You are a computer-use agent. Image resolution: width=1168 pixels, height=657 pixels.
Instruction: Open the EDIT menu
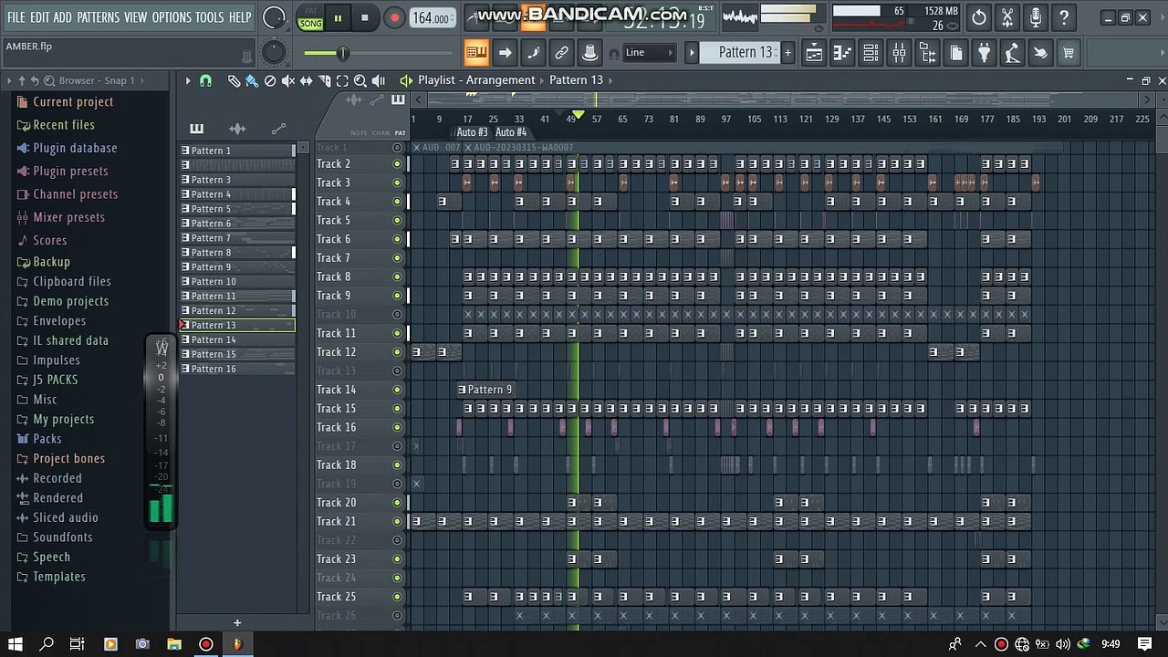(x=40, y=17)
